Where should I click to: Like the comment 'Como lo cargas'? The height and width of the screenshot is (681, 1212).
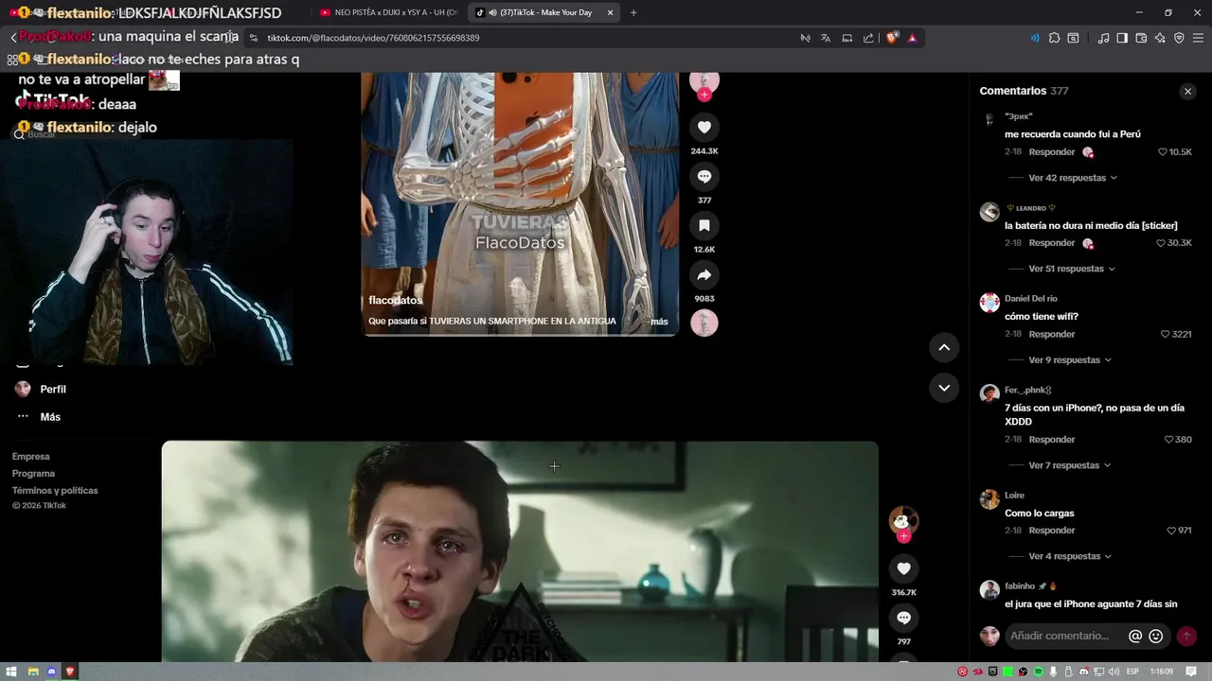pyautogui.click(x=1171, y=531)
